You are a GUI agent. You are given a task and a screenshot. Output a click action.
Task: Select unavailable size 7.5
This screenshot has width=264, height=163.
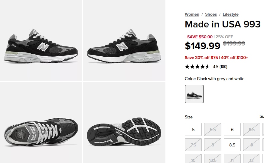click(x=193, y=145)
